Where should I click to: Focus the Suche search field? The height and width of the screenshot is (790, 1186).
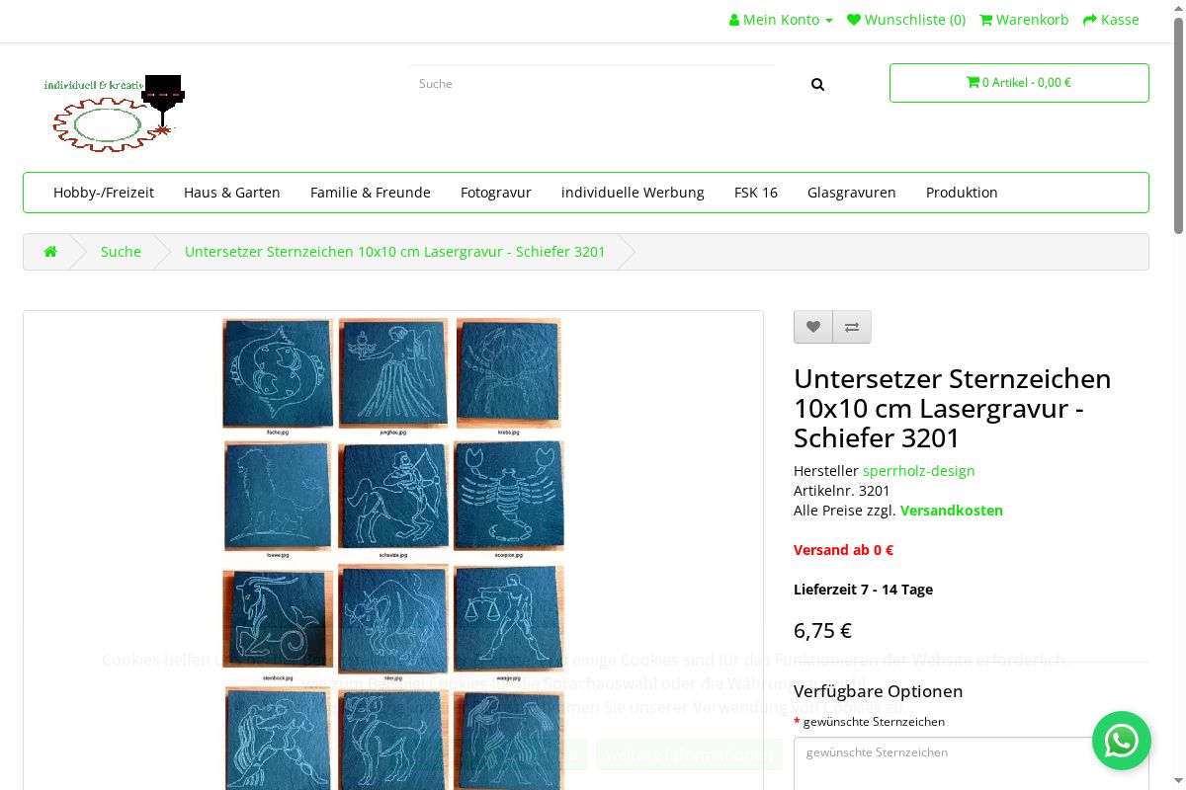coord(593,84)
